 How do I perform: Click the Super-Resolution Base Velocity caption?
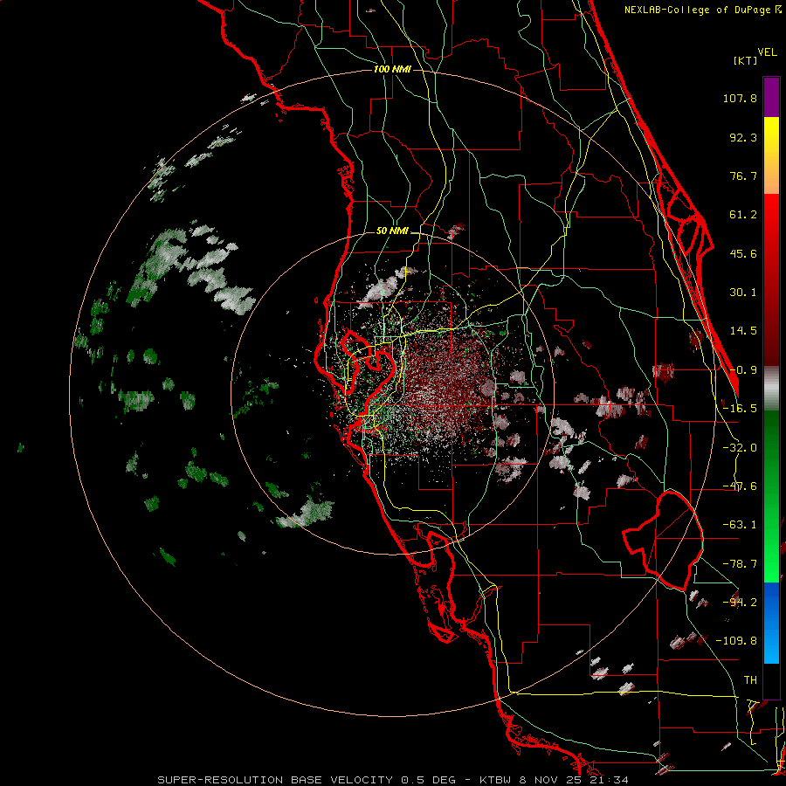tap(392, 780)
